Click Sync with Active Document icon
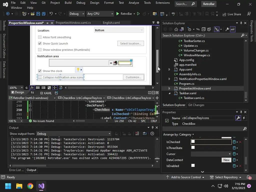This screenshot has height=192, width=256. click(198, 29)
